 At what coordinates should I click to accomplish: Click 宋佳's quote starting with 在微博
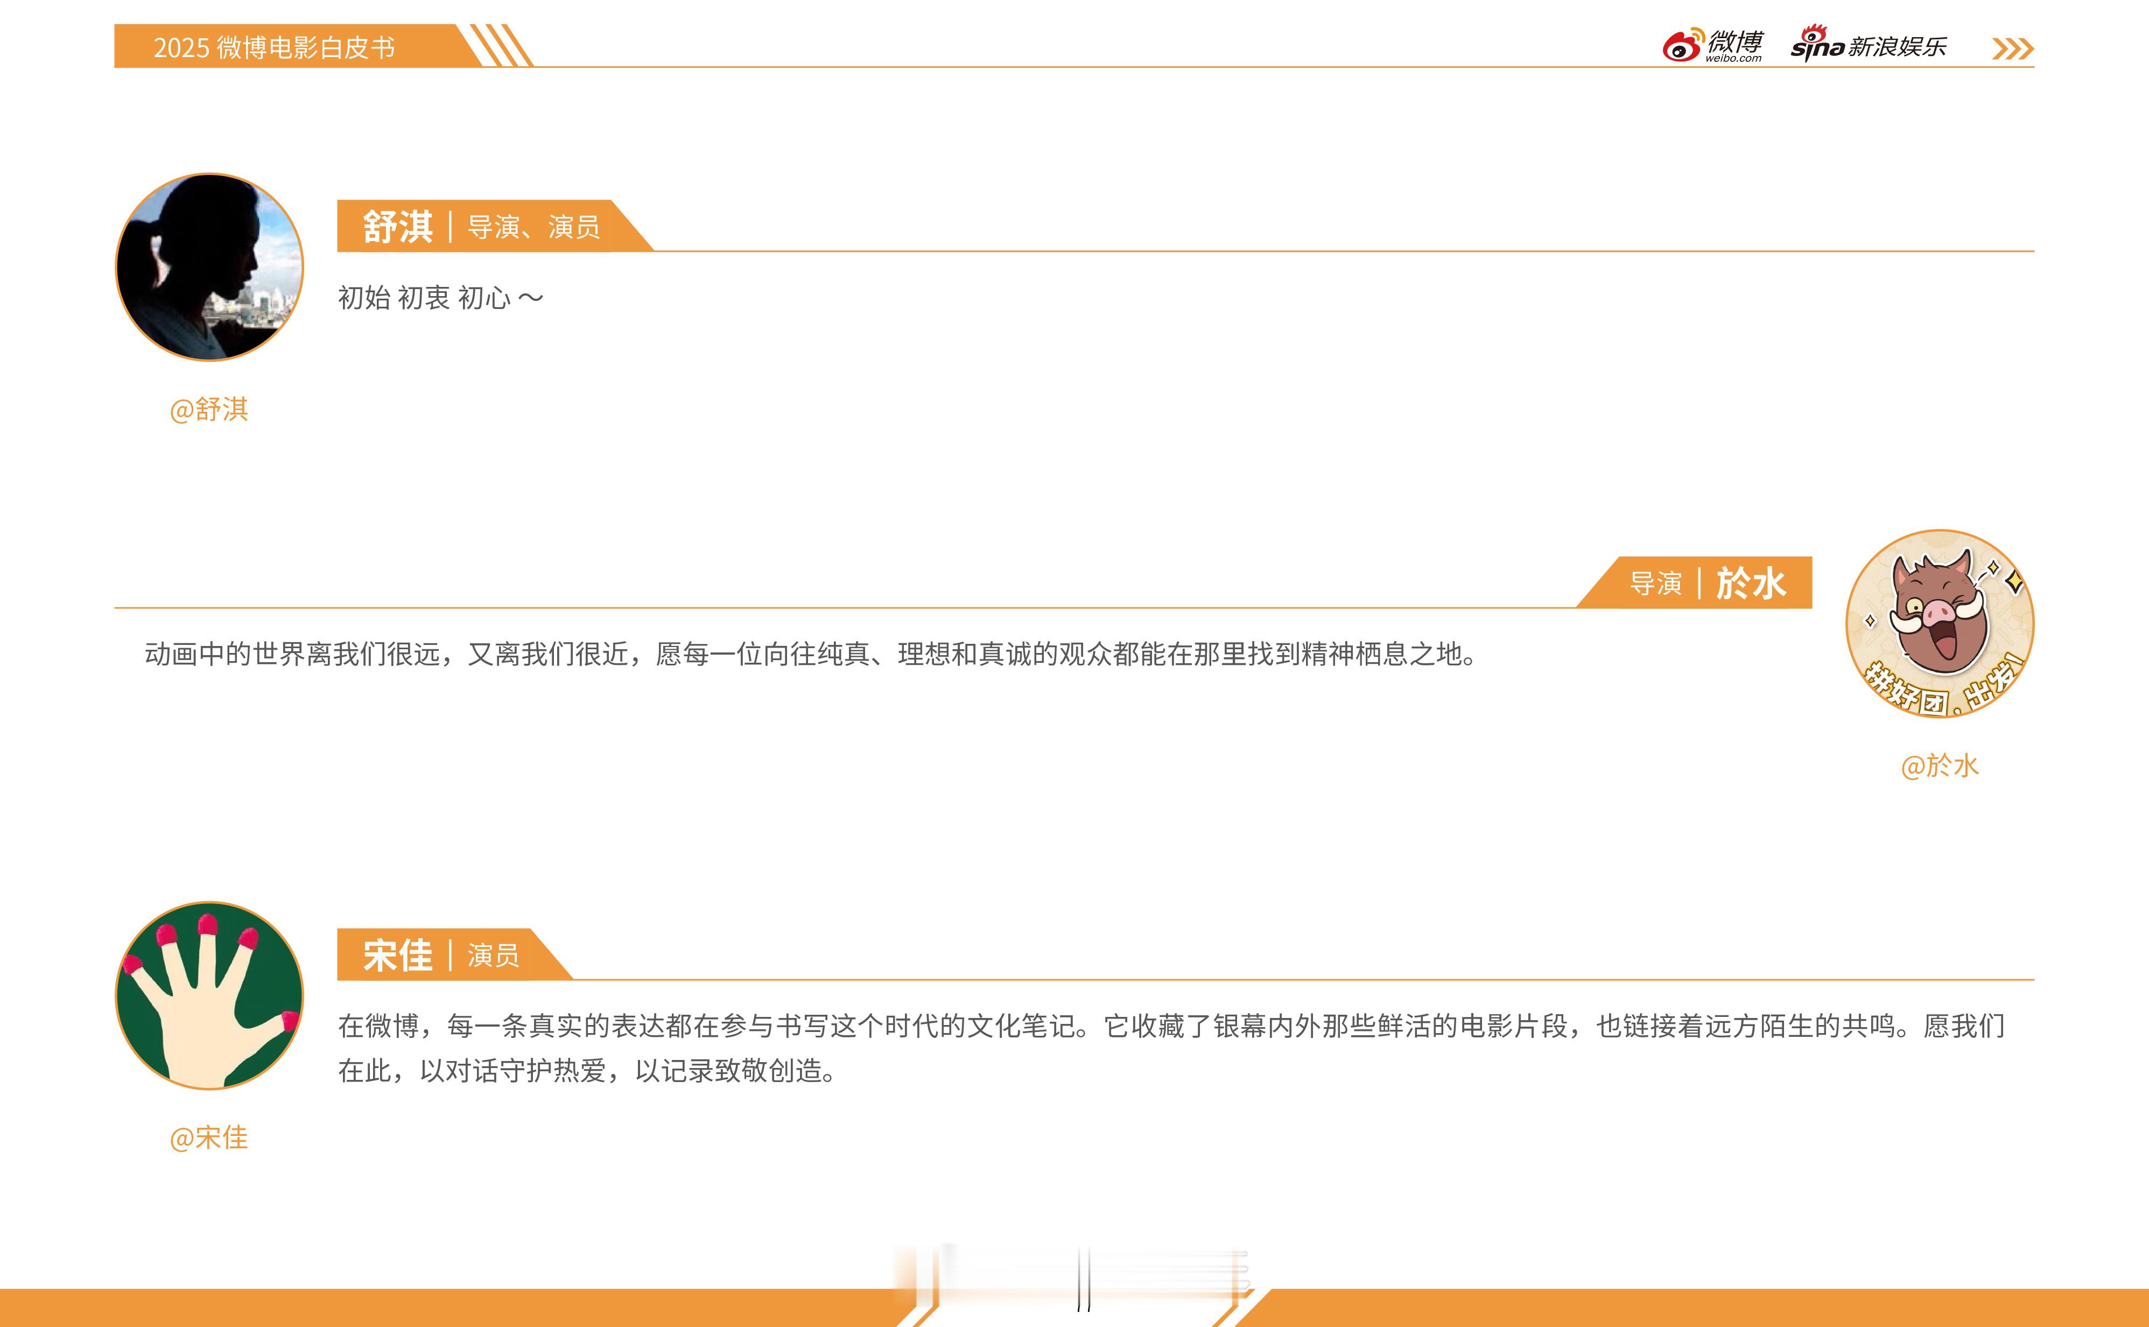click(1171, 1026)
